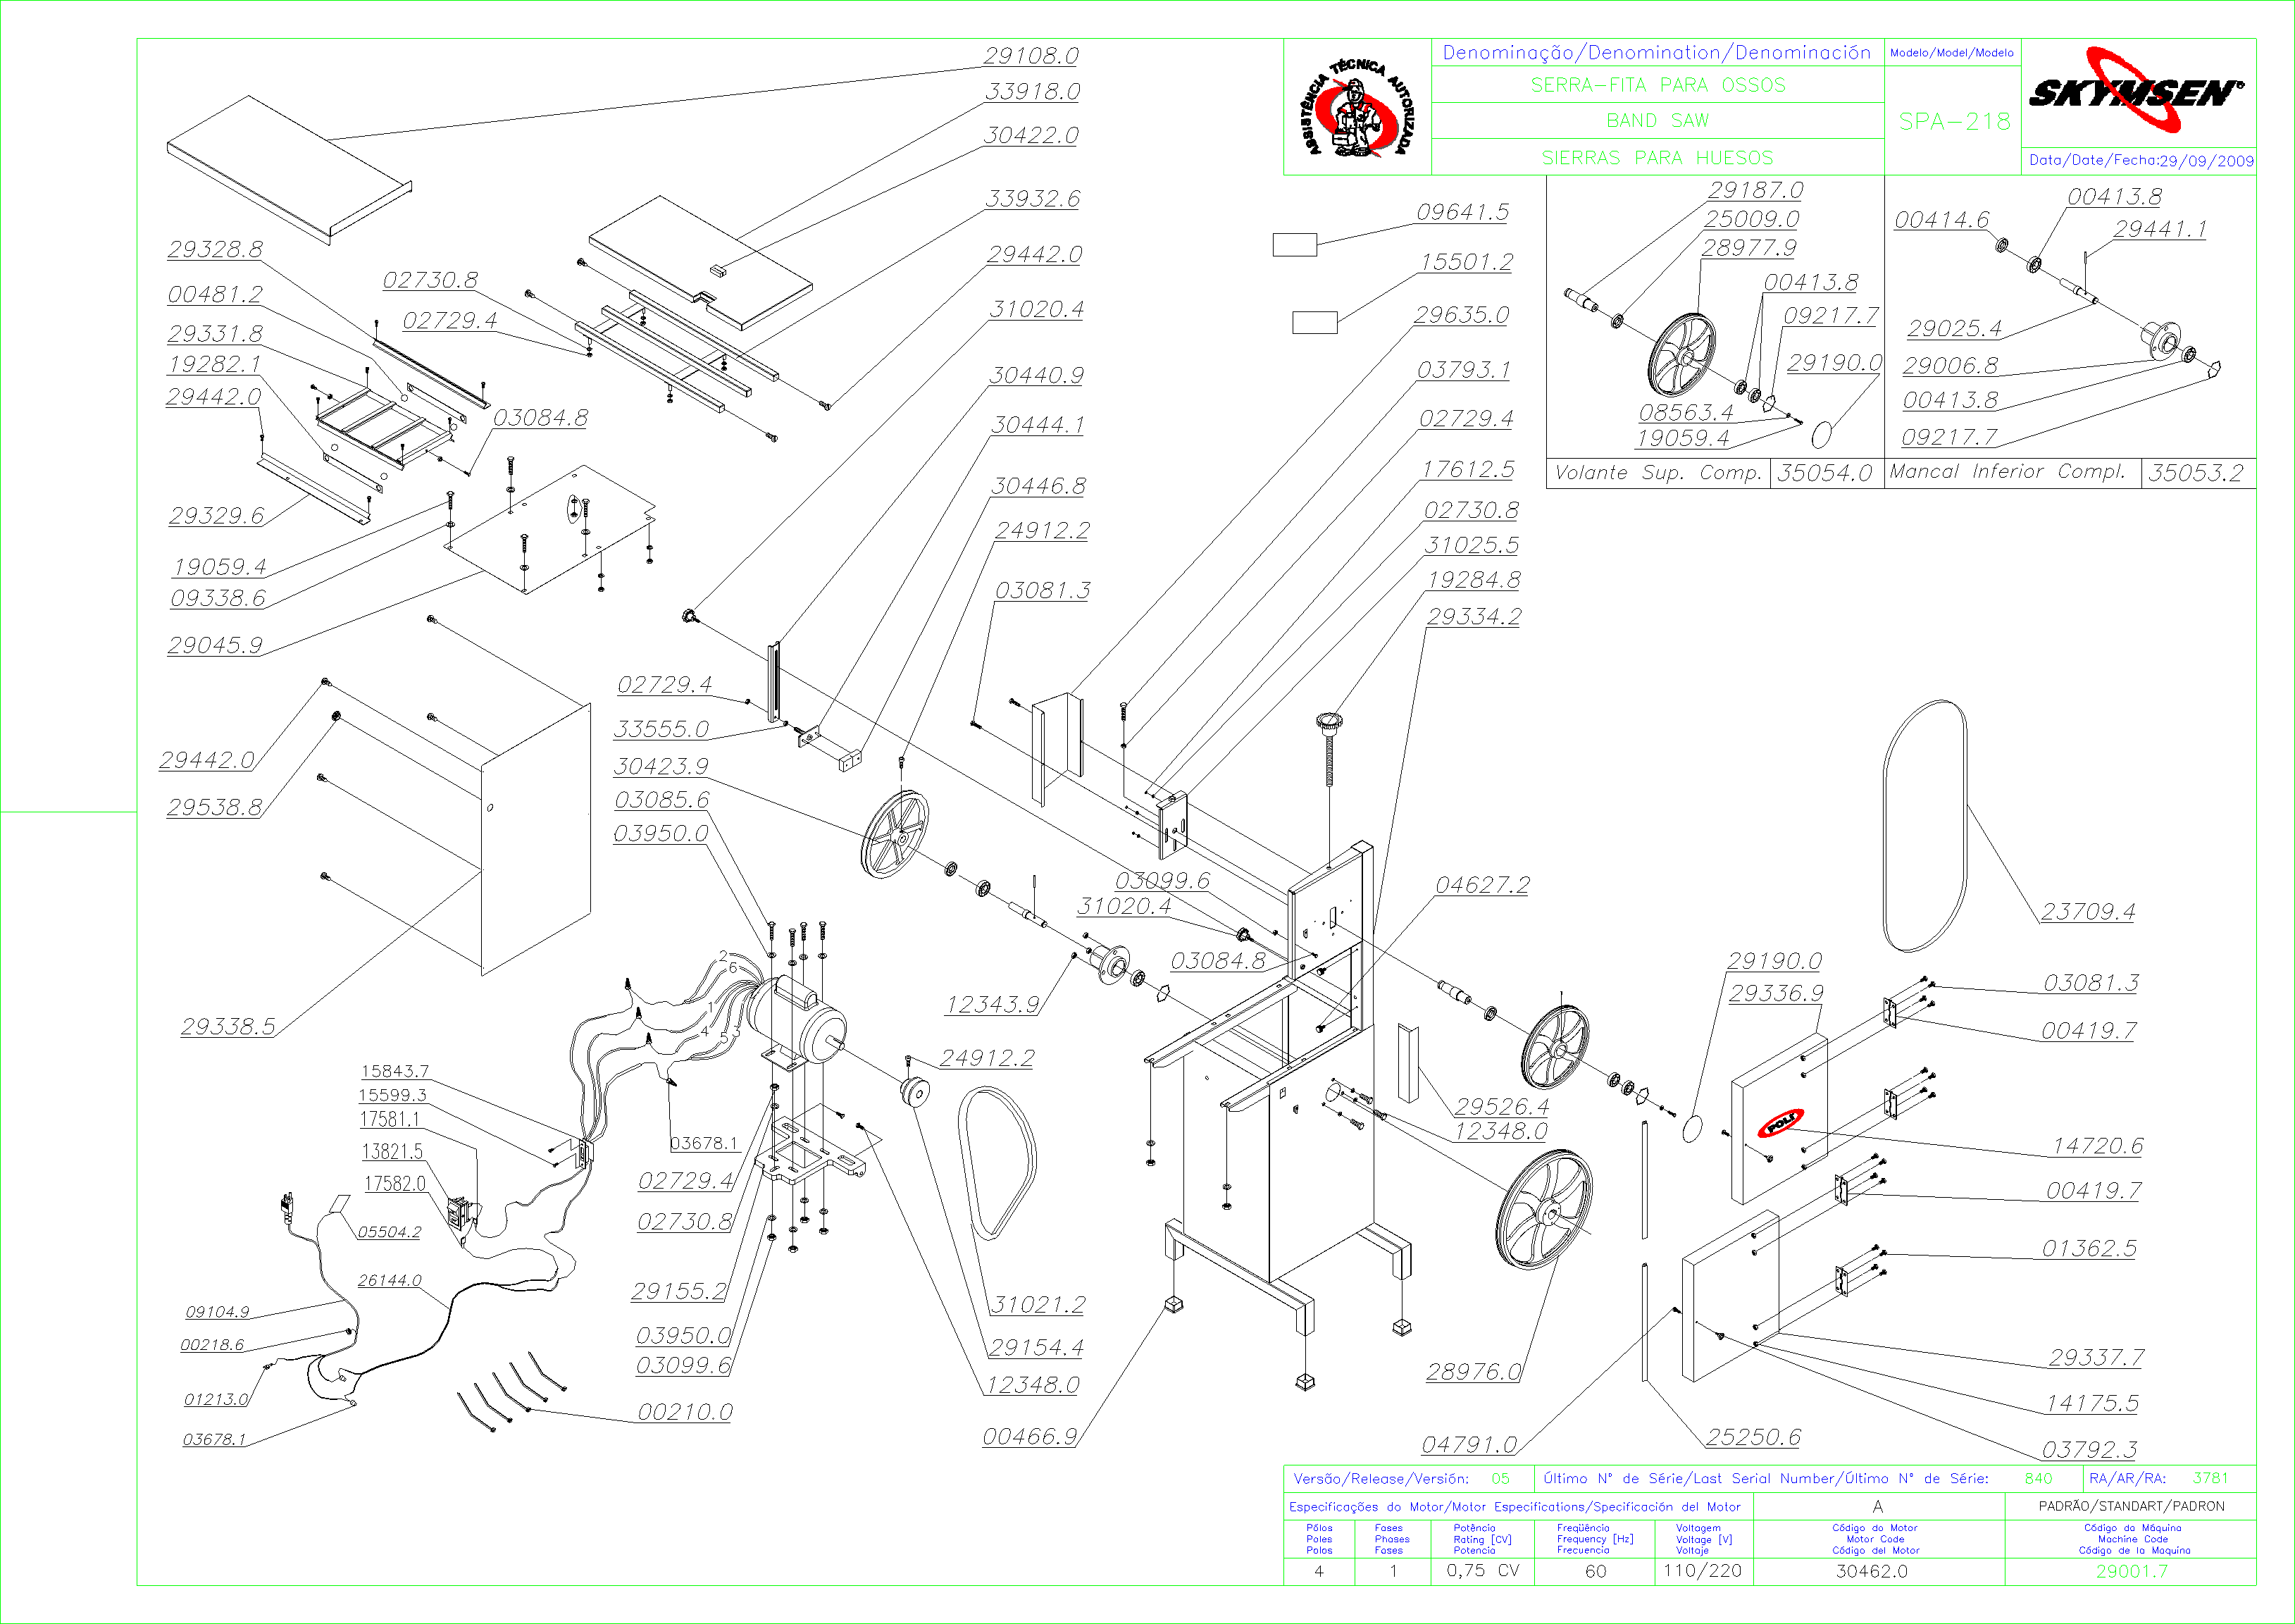Select the 09104.9 label
The image size is (2295, 1624).
pos(217,1313)
